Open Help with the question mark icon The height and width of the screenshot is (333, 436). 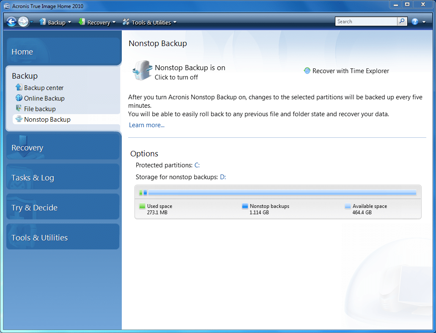tap(415, 22)
